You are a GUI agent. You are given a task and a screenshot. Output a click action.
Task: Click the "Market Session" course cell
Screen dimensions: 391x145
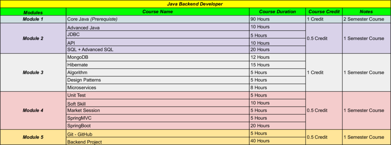coord(158,110)
